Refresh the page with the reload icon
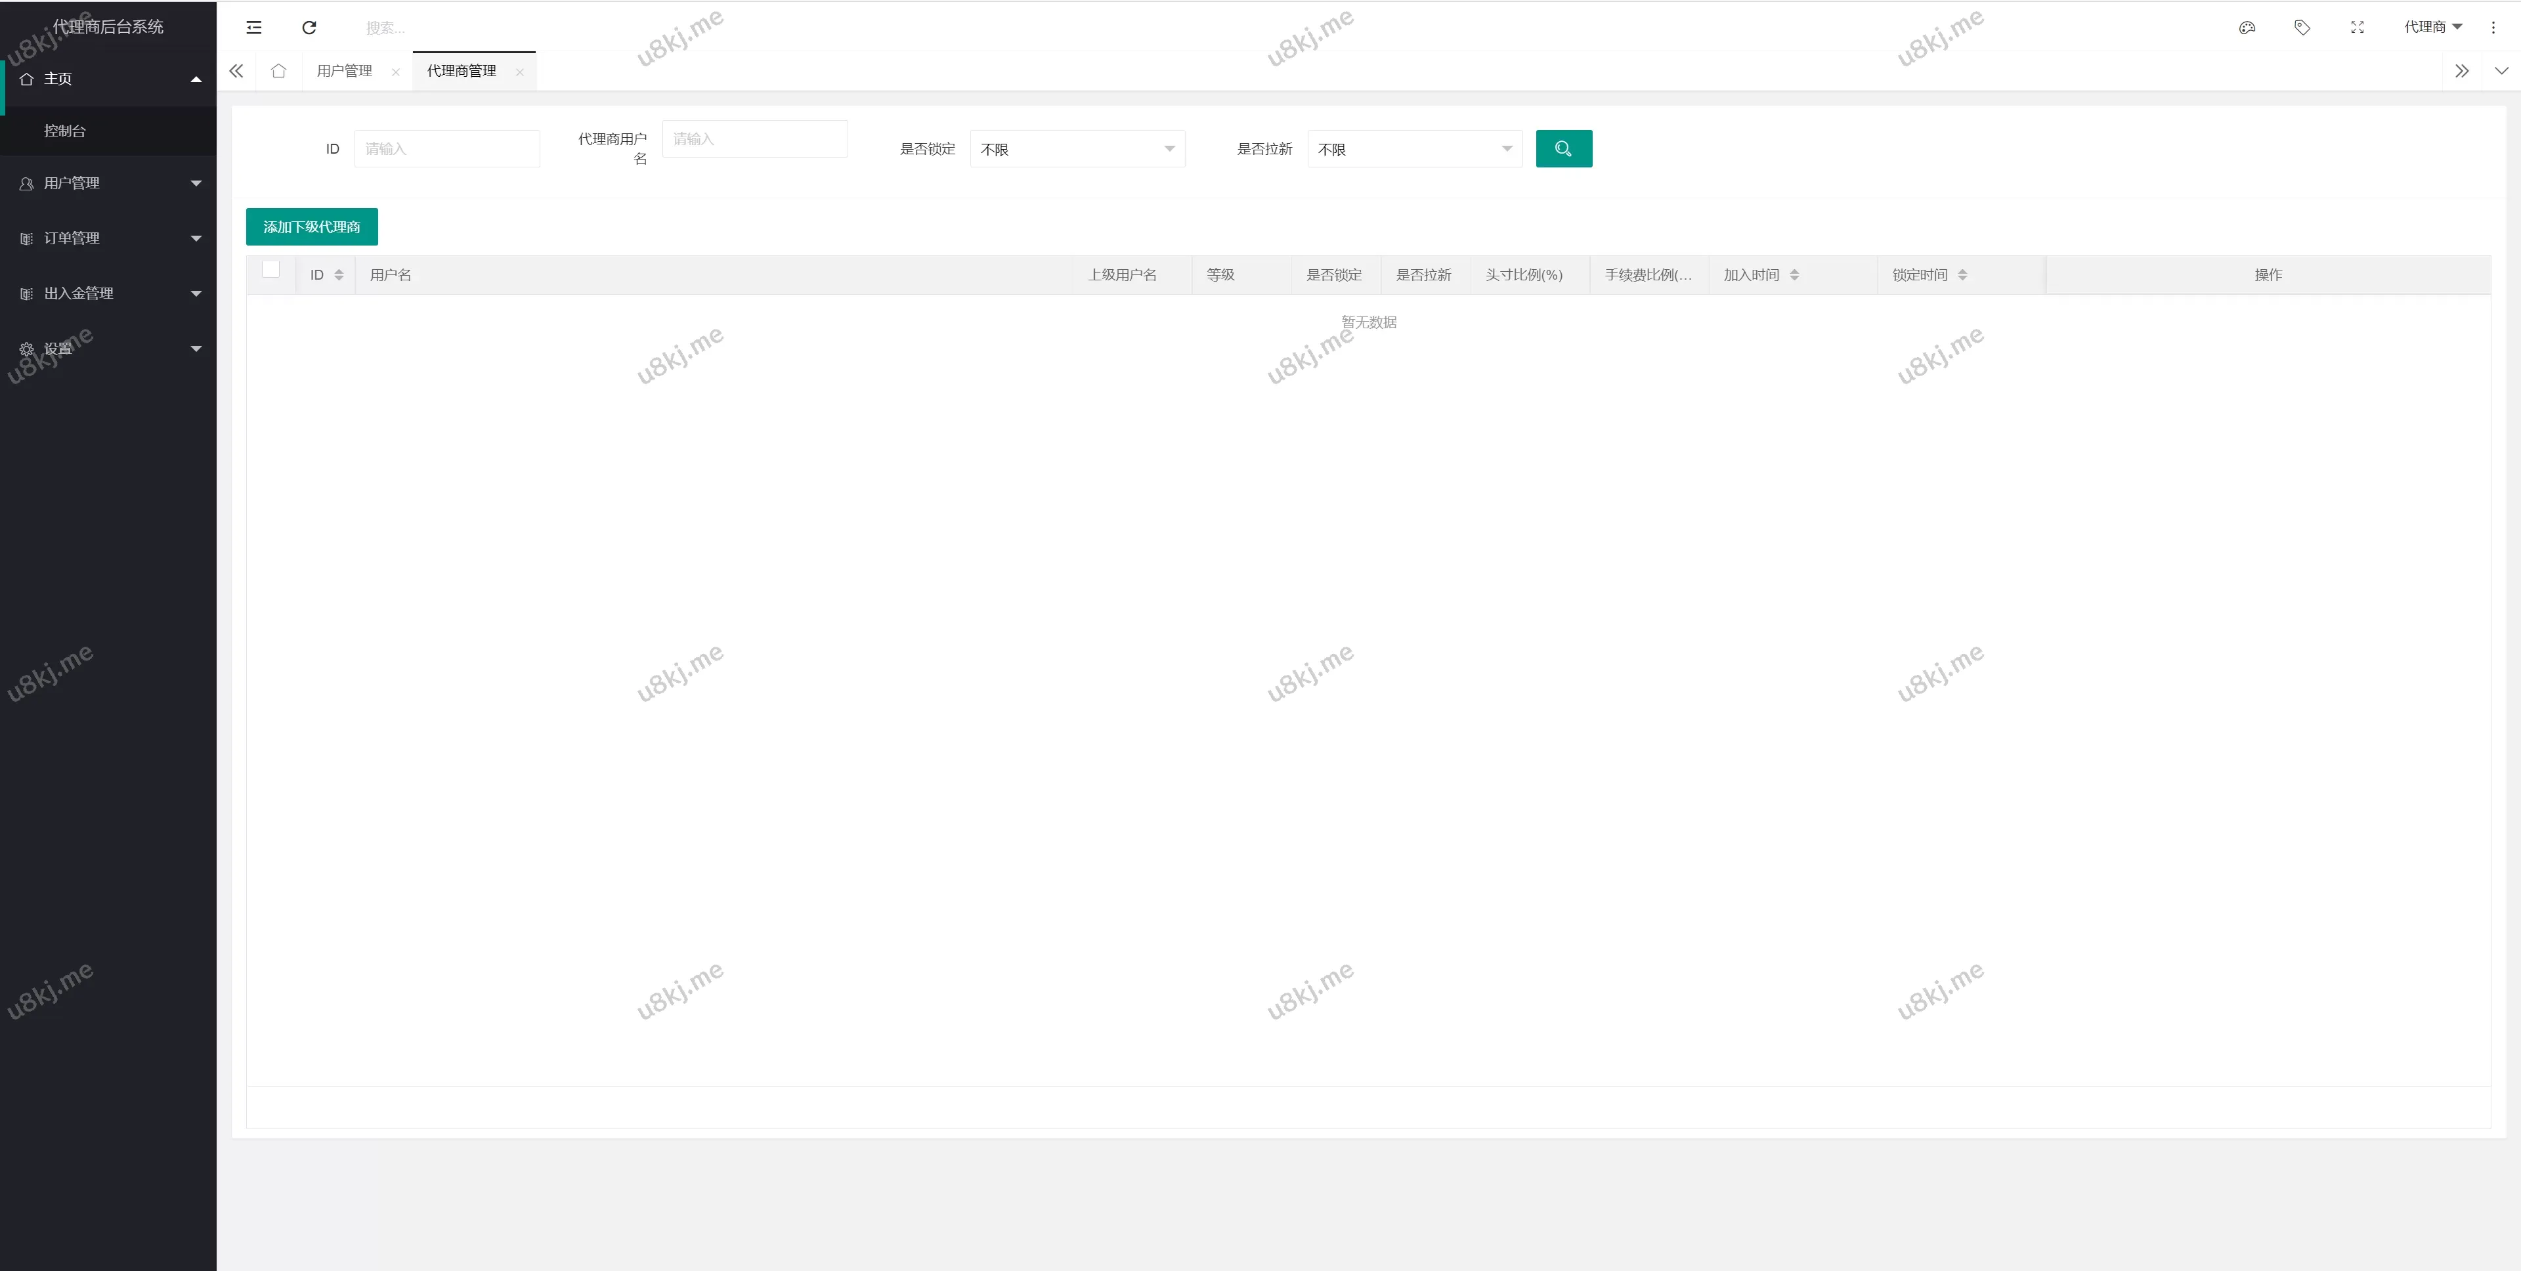 click(309, 28)
